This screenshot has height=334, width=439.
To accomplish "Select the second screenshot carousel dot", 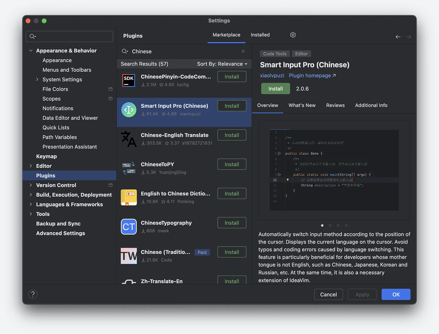I will click(330, 225).
